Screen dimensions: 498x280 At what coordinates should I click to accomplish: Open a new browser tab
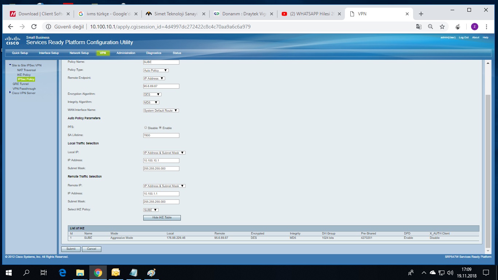click(421, 14)
